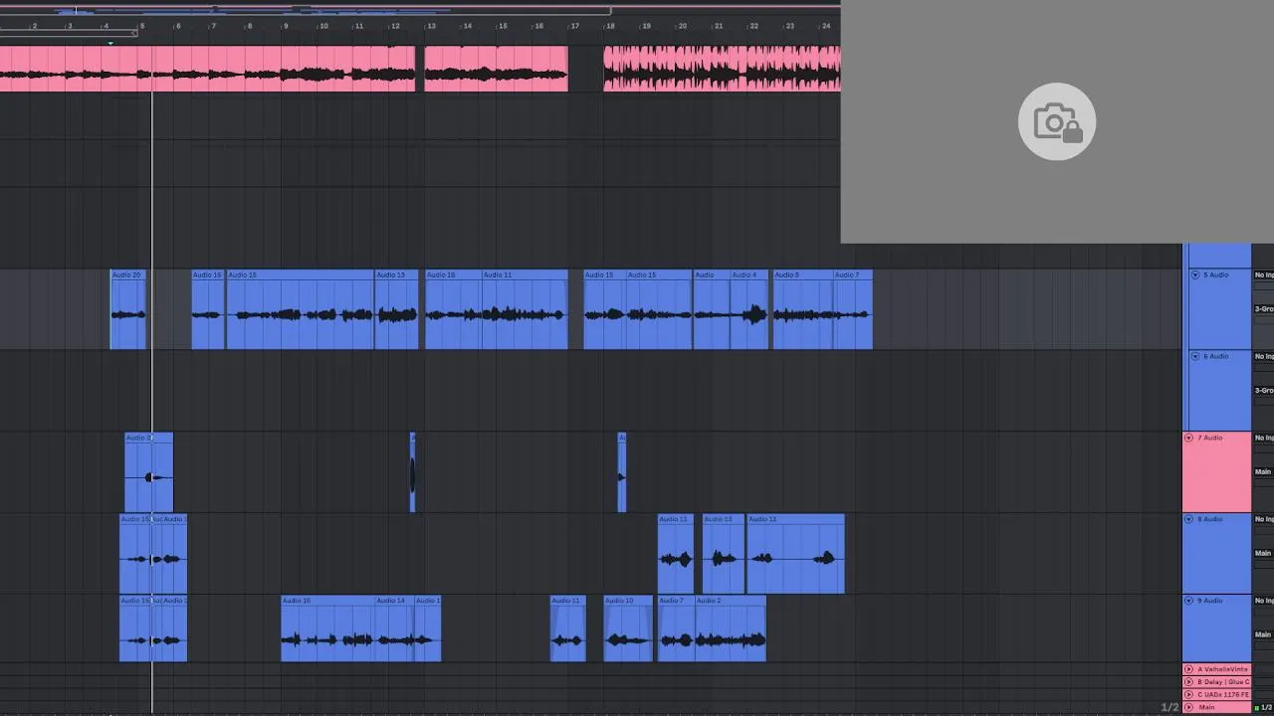Select the Audio 14 clip on track 9
1274x716 pixels.
394,628
